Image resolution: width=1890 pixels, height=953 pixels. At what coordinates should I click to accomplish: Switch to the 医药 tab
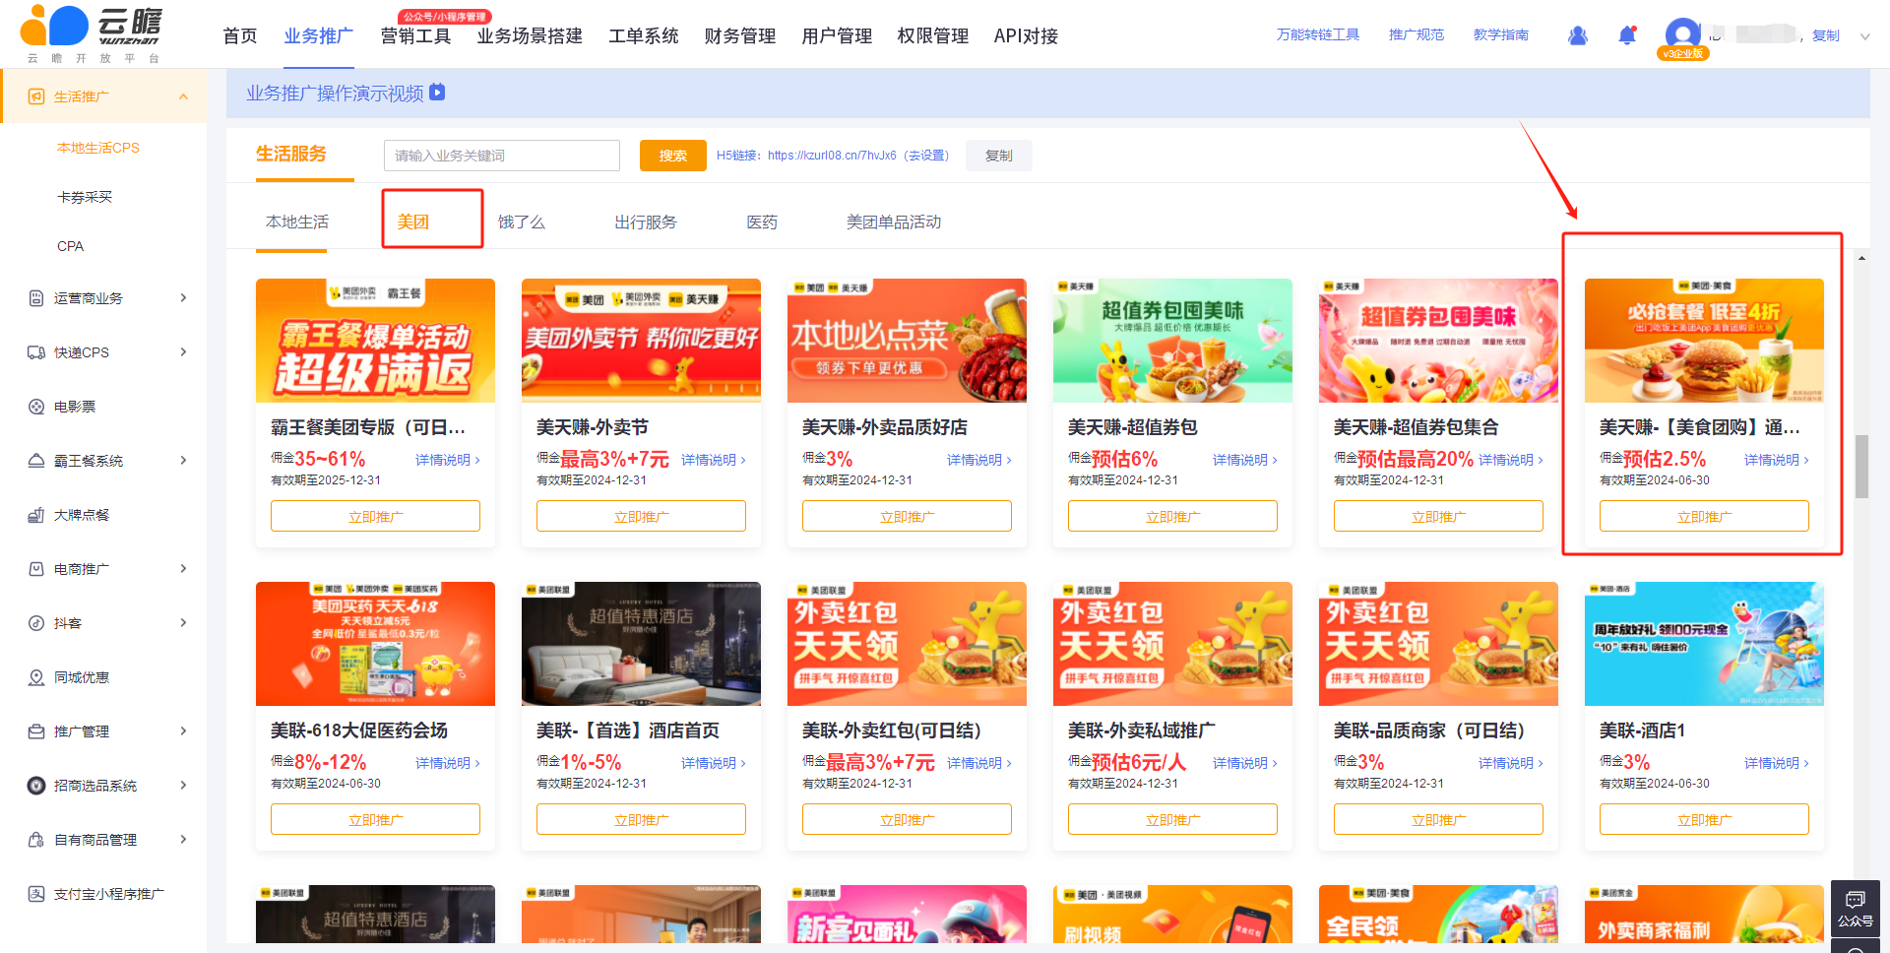pyautogui.click(x=762, y=222)
